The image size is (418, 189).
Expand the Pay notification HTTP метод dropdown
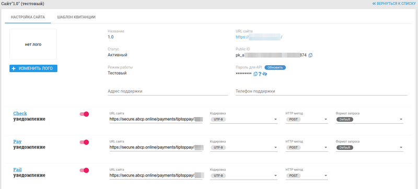coord(307,147)
